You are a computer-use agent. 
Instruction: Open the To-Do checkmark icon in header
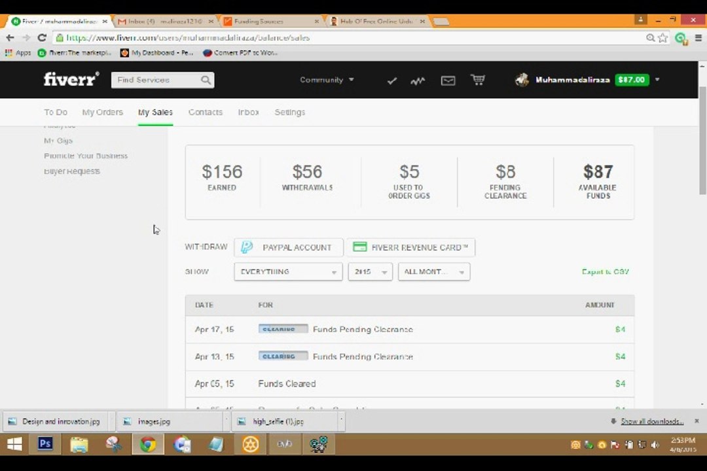point(392,80)
